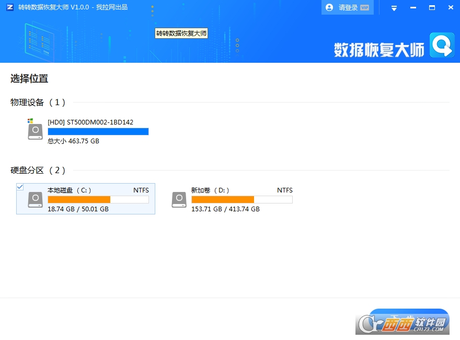Click the 硬盘分区 (2) section header
This screenshot has width=460, height=340.
pos(38,171)
